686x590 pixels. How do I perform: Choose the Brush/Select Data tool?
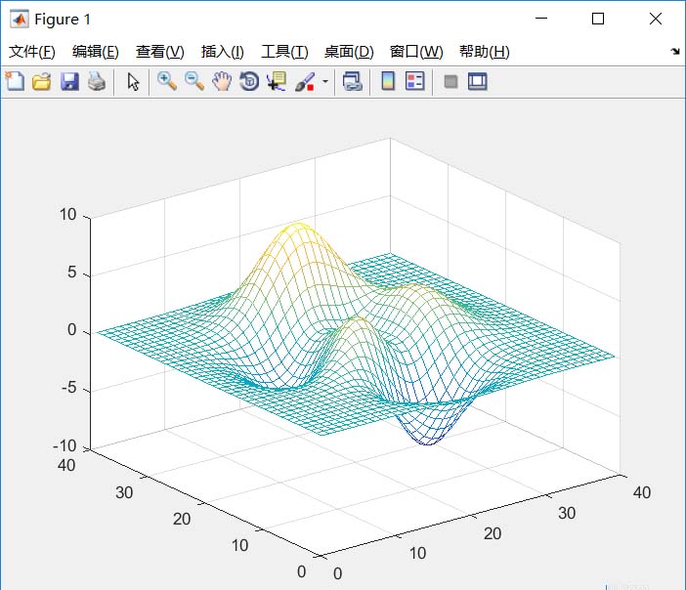305,82
